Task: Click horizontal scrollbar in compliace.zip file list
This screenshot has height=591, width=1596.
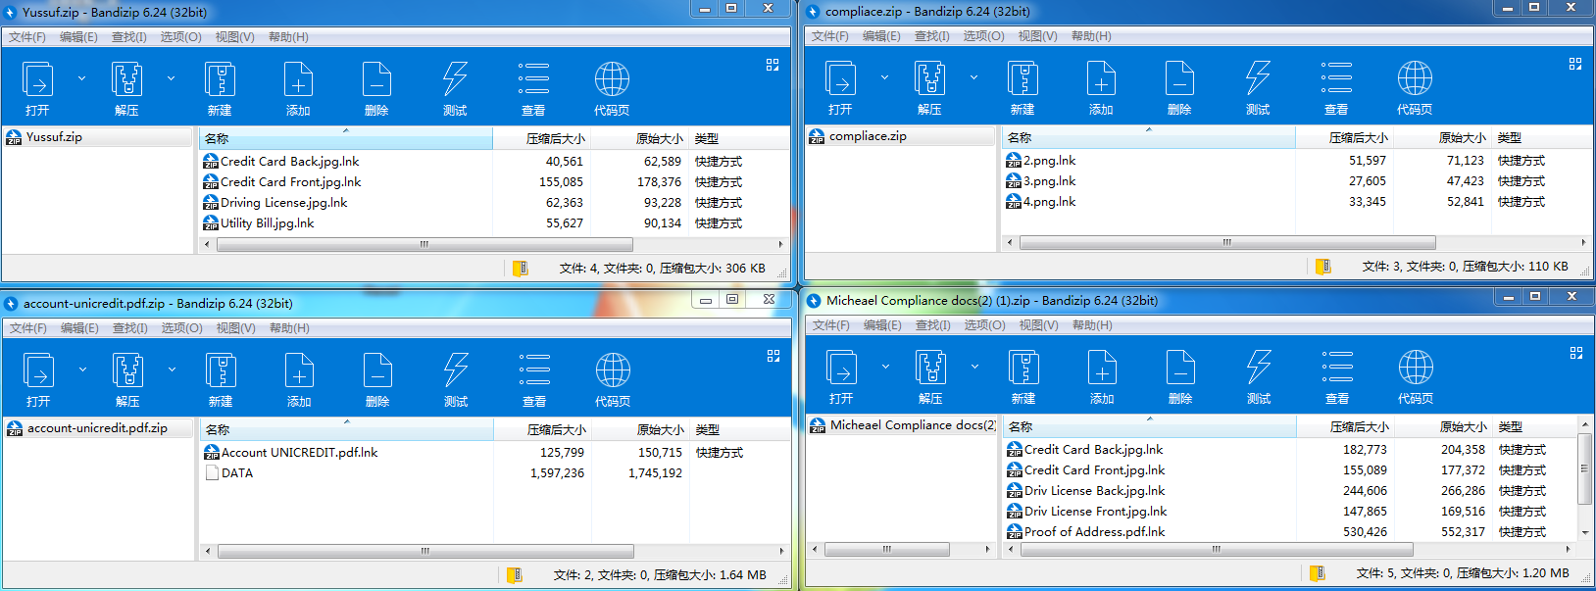Action: click(1227, 242)
